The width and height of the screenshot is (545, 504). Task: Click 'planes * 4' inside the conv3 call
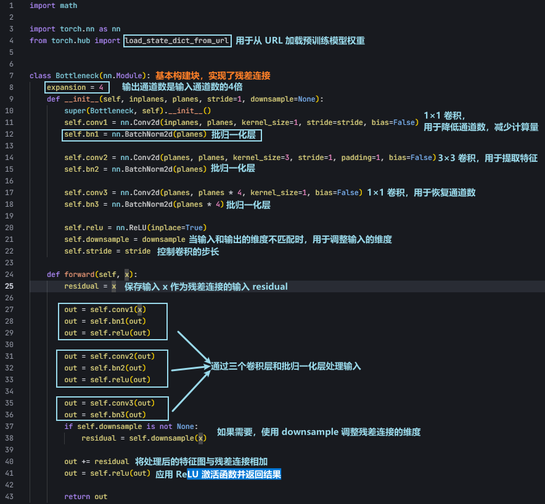219,193
